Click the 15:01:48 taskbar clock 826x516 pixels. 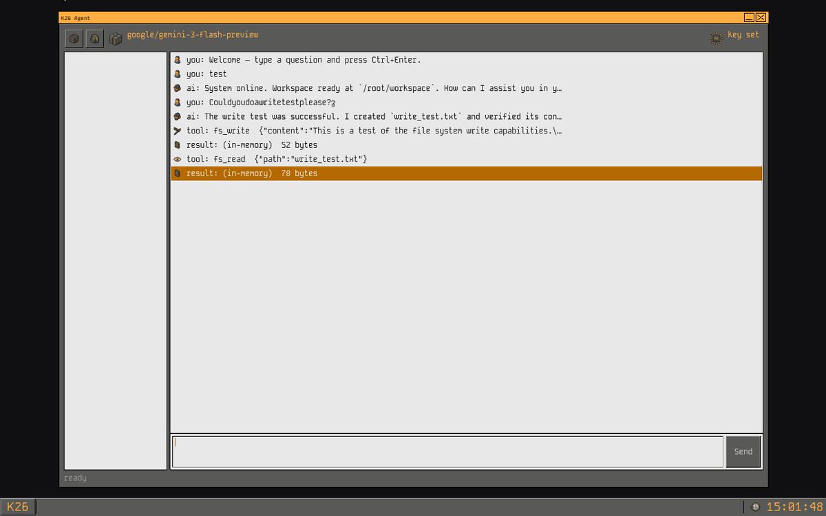[x=794, y=507]
